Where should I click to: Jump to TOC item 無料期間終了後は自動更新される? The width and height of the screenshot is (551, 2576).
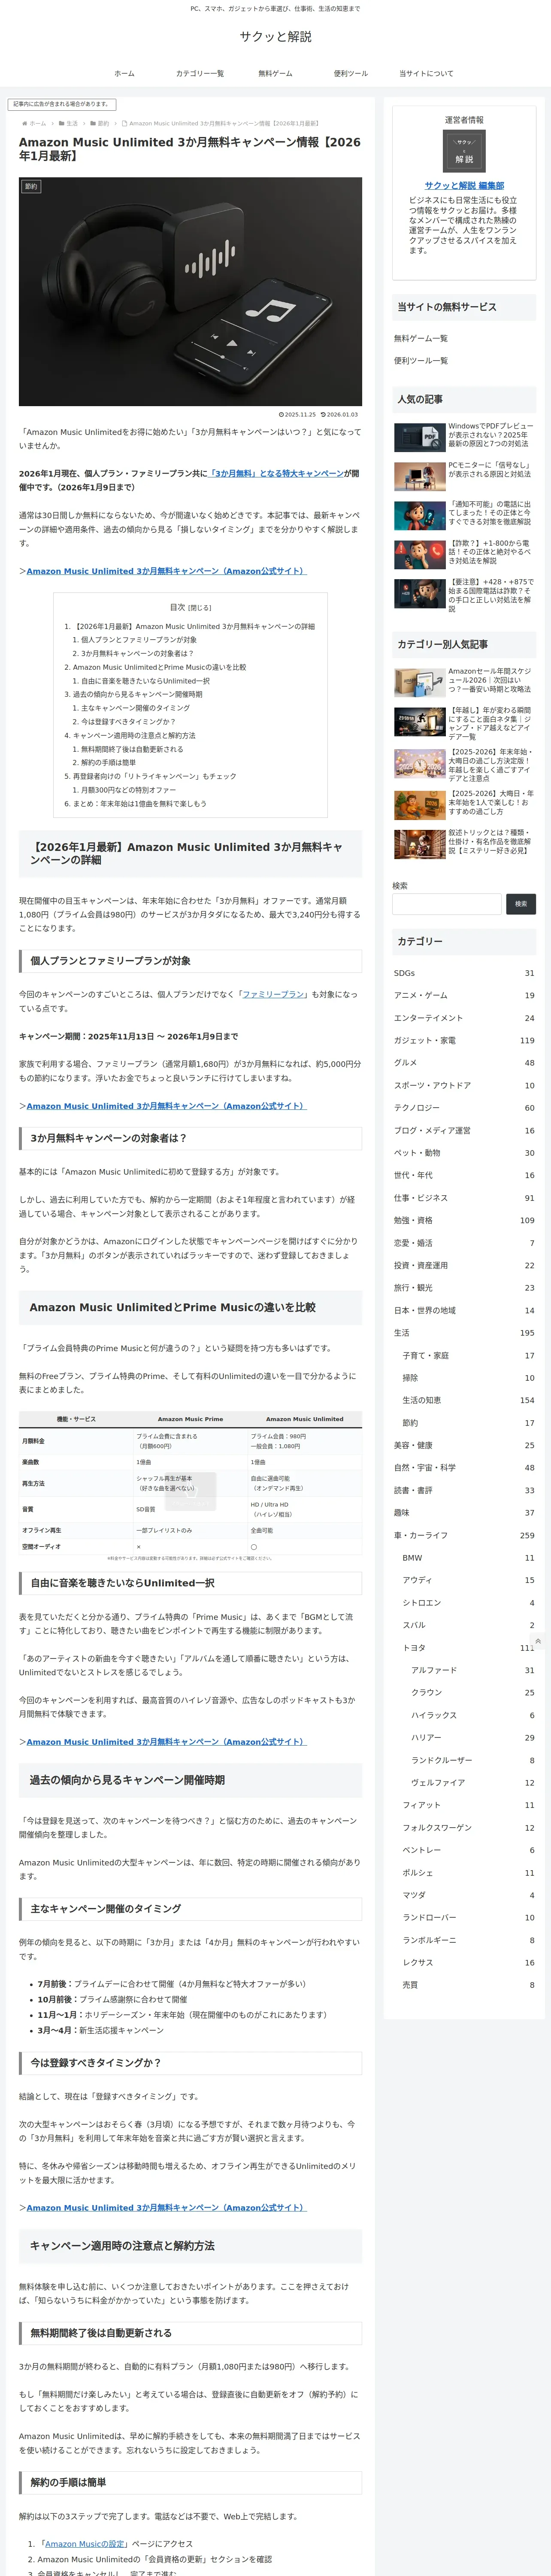[132, 749]
